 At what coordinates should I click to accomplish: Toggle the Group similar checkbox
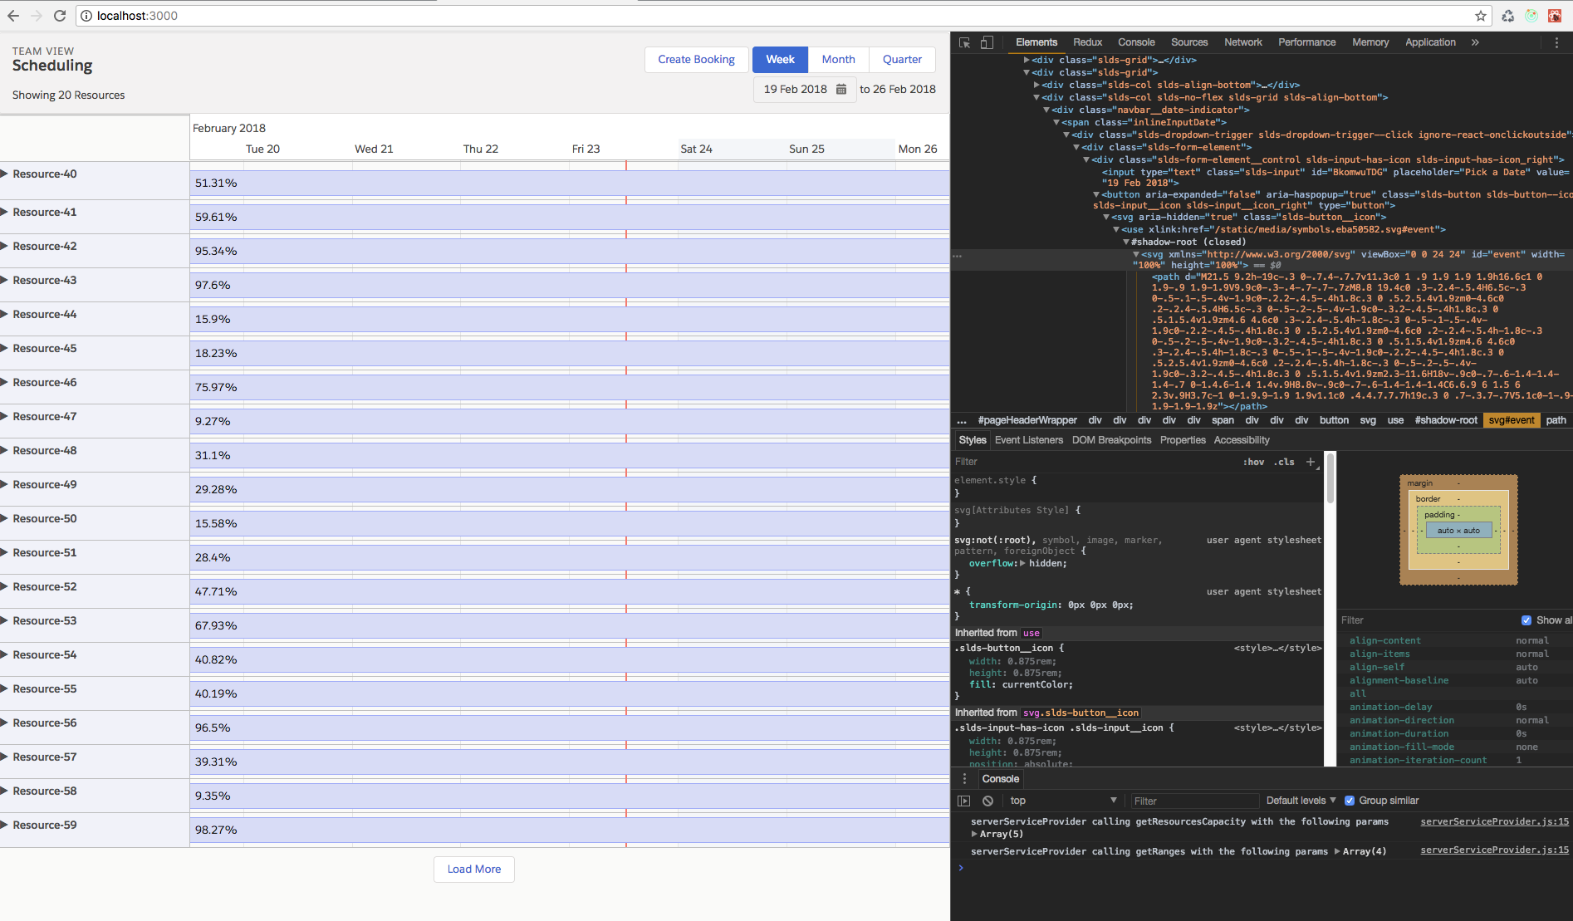pyautogui.click(x=1349, y=800)
